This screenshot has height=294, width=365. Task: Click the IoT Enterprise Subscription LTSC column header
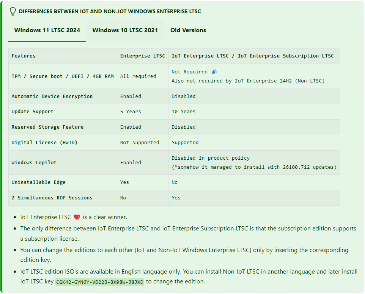coord(253,56)
